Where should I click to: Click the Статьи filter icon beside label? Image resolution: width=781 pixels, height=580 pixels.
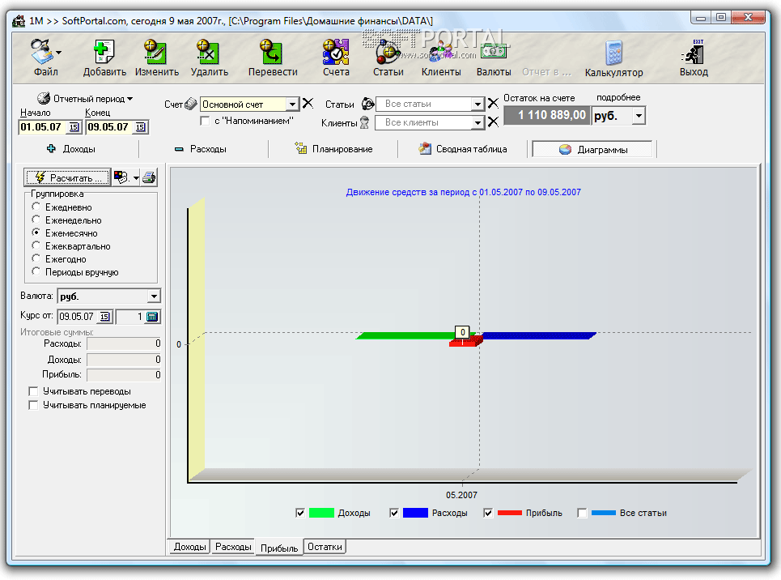[x=367, y=104]
